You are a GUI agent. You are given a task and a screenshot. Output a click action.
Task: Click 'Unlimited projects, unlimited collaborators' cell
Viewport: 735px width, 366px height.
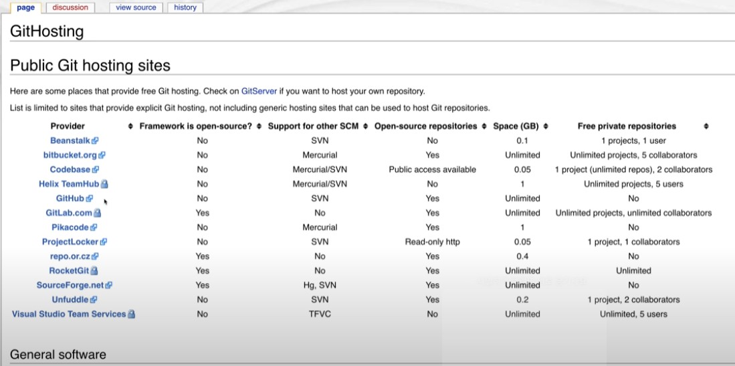(633, 213)
